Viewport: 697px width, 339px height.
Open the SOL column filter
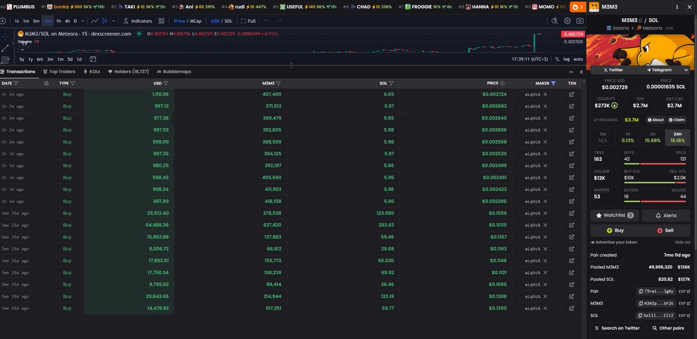click(391, 83)
